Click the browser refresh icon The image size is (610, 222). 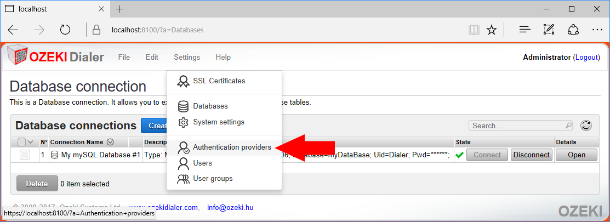coord(65,30)
